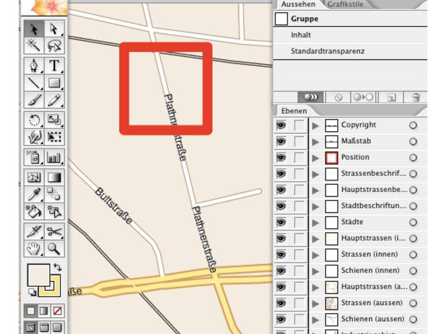The width and height of the screenshot is (446, 334).
Task: Choose the Rotate tool
Action: [x=34, y=120]
